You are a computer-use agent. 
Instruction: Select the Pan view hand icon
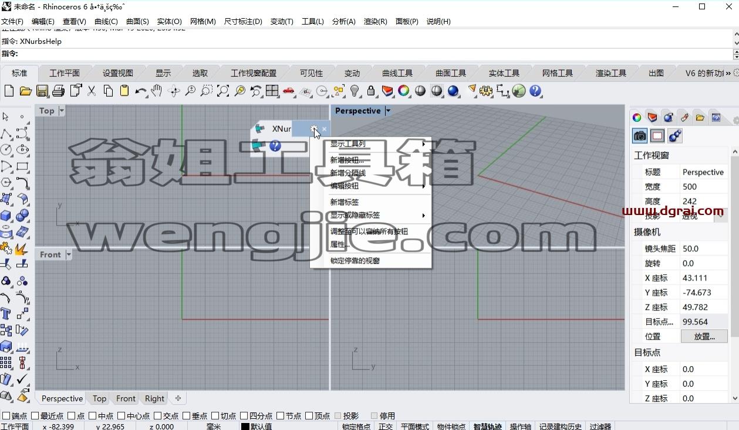tap(157, 91)
